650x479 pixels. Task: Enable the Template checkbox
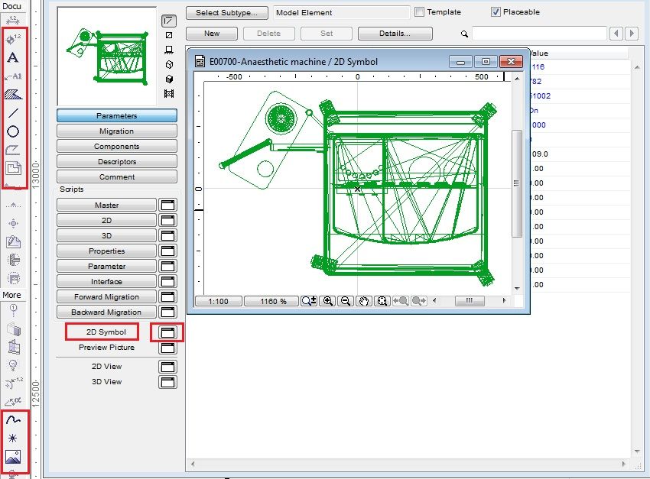(418, 11)
